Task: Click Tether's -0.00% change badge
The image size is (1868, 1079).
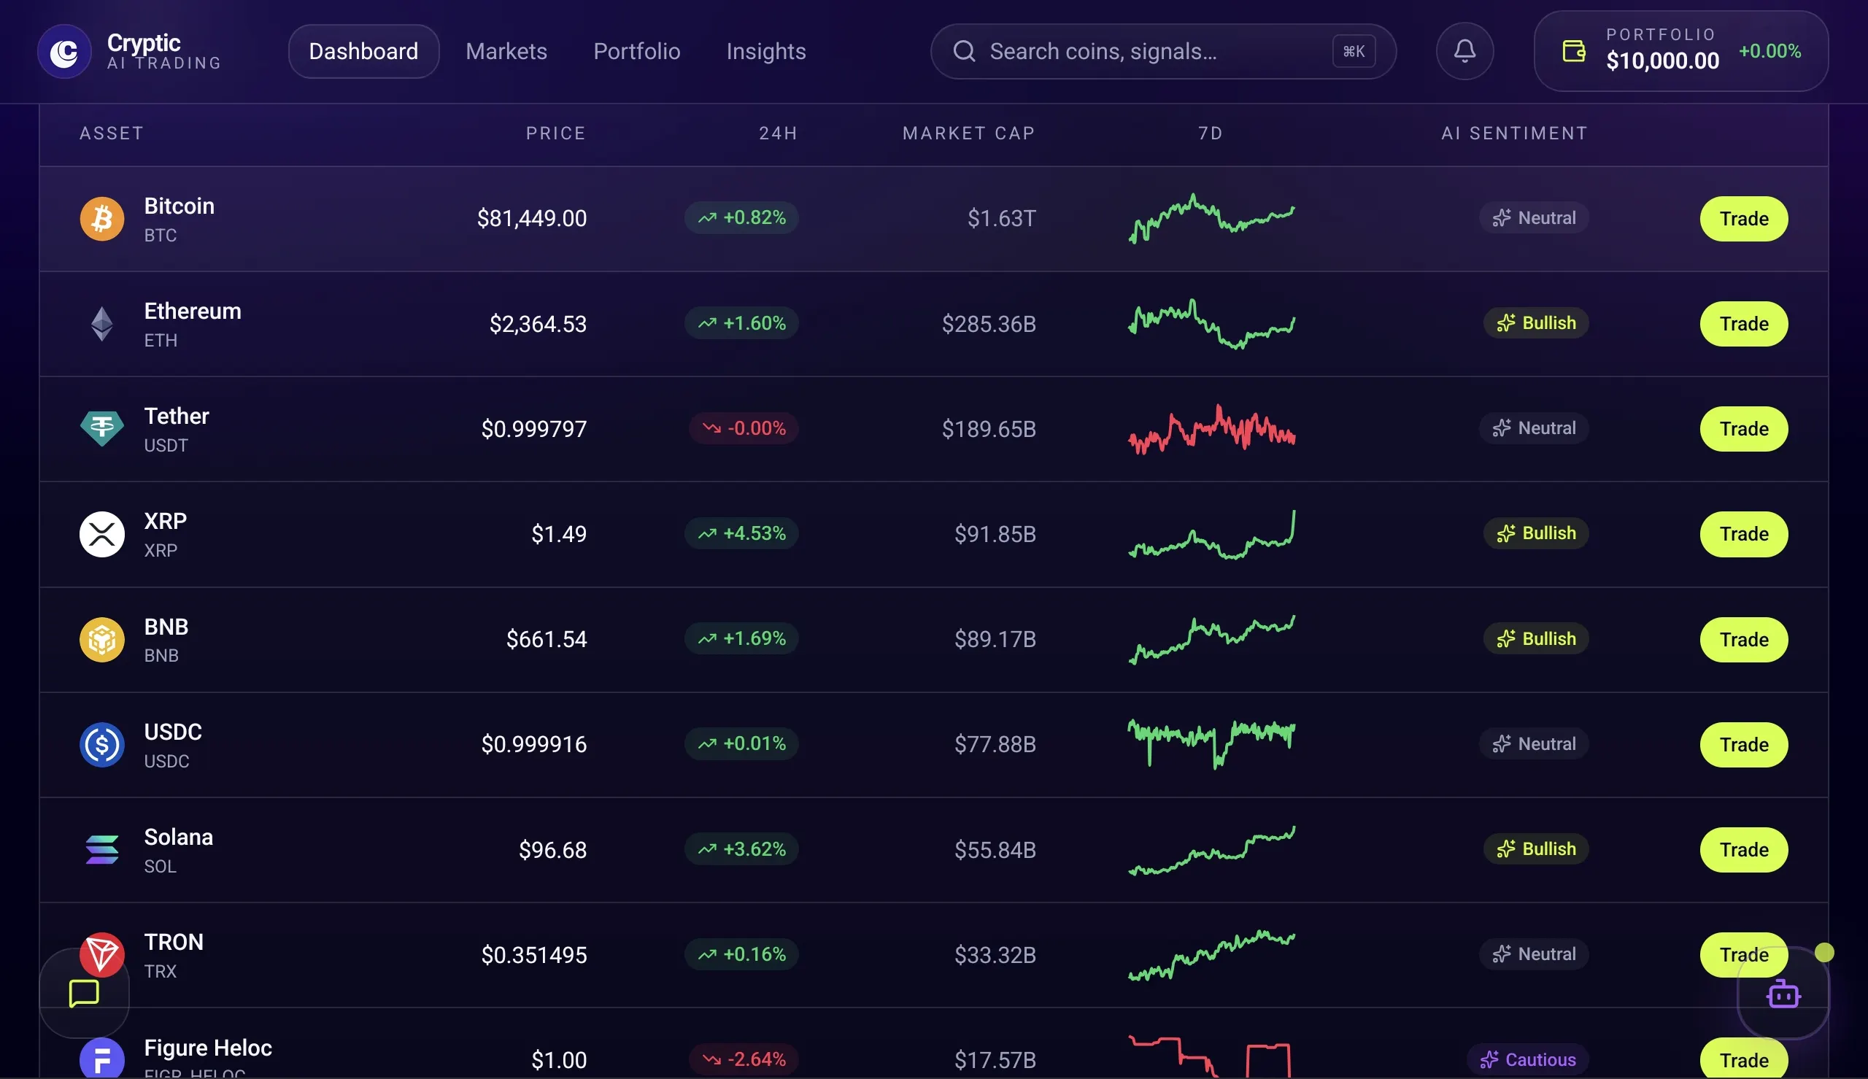Action: (744, 428)
